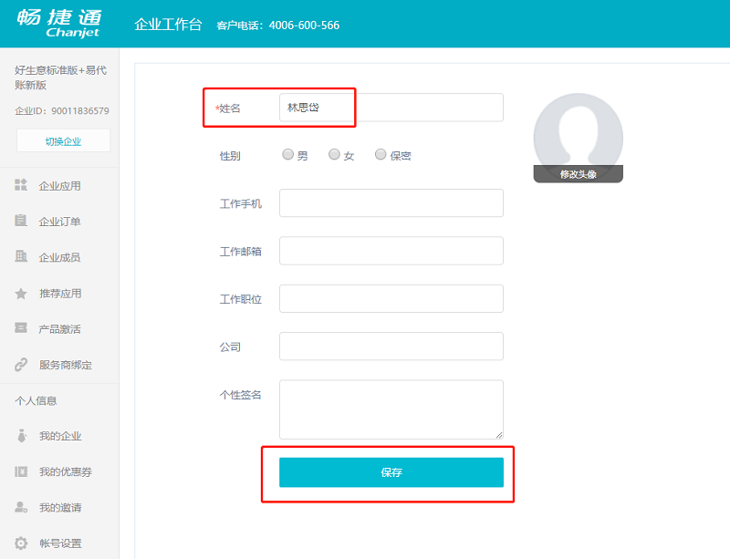Select the 女 gender radio button

[x=335, y=155]
